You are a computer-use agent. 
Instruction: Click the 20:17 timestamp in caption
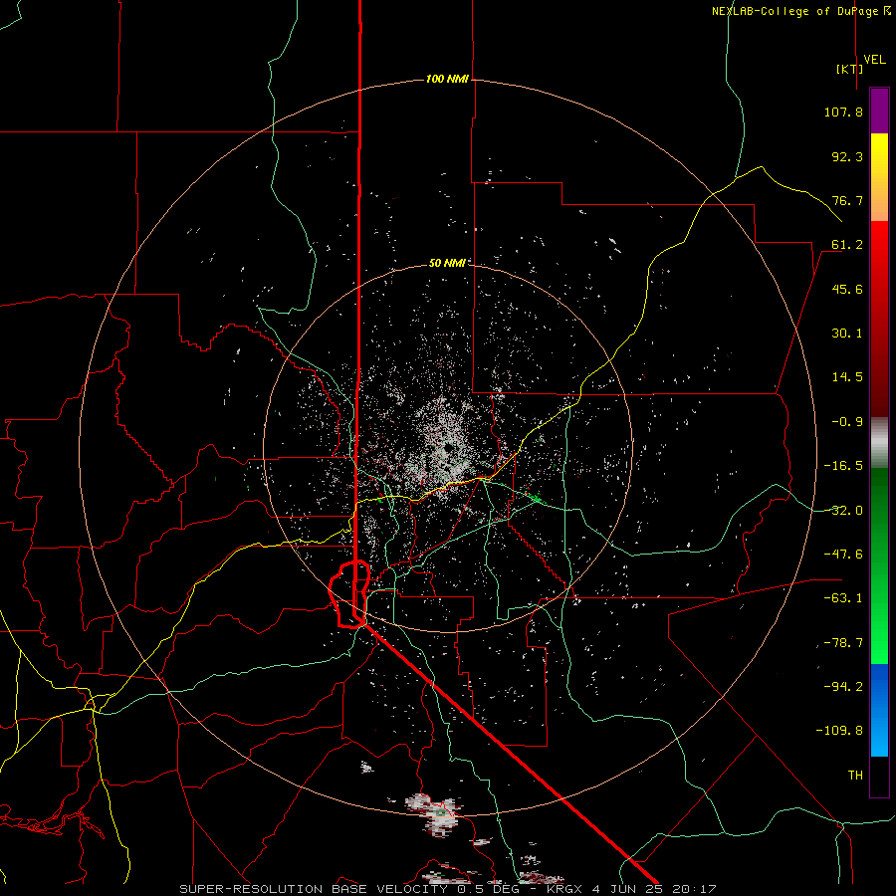[694, 889]
